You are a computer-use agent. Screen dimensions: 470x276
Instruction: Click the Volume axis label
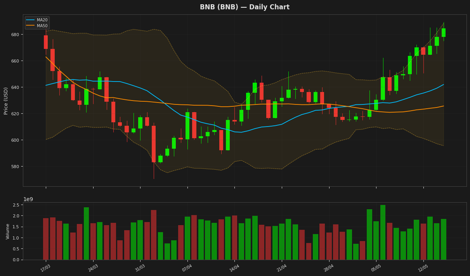click(8, 231)
